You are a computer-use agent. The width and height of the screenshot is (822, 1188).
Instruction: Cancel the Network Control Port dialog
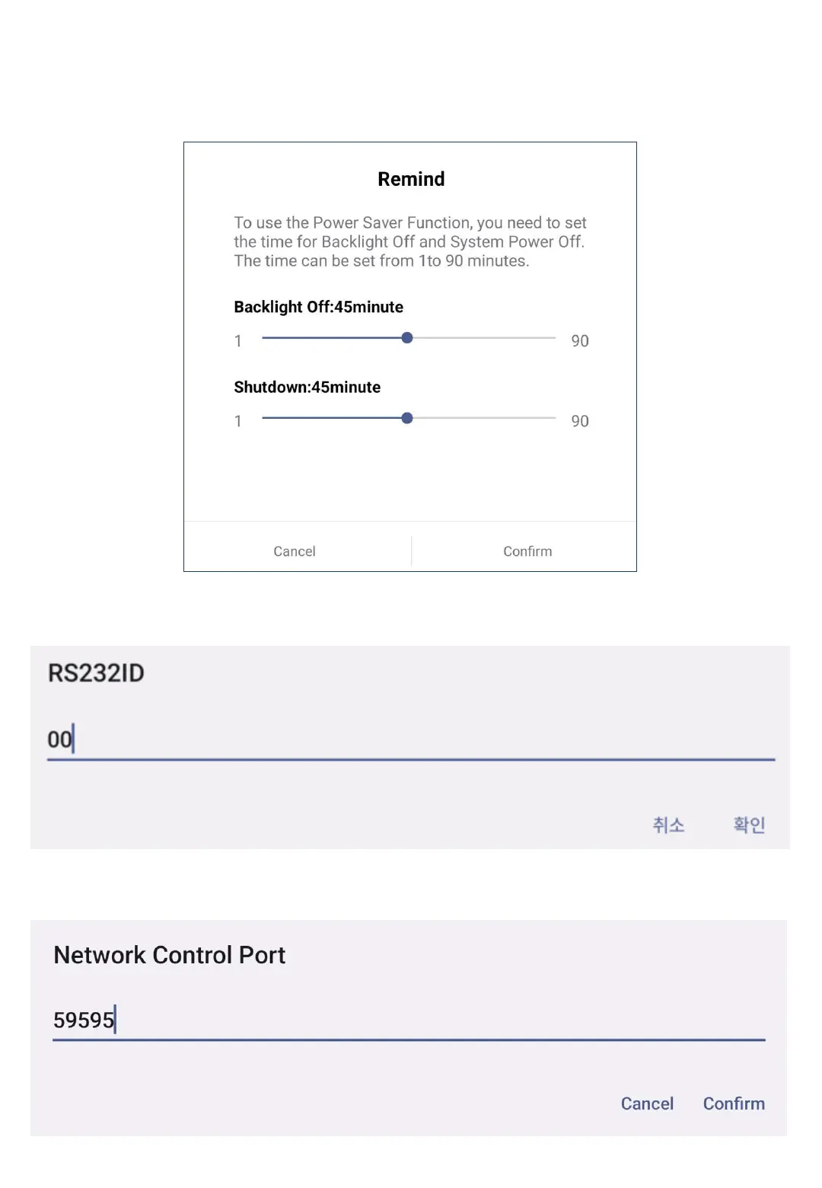[647, 1103]
